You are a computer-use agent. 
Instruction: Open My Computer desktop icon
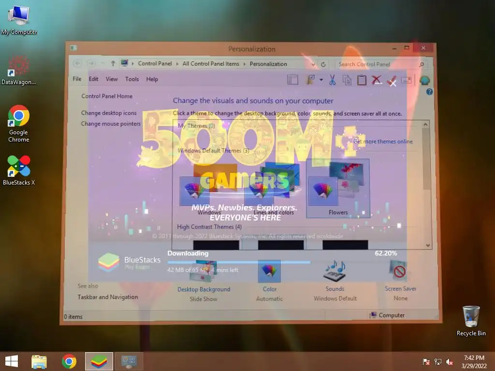[x=19, y=20]
